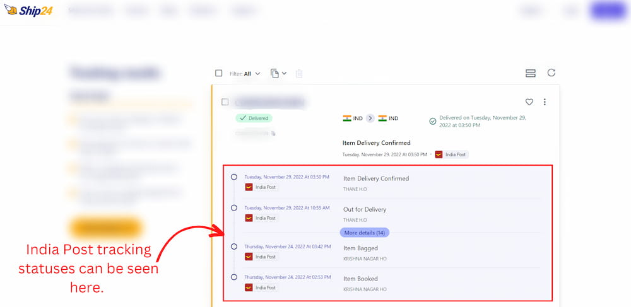Click the copy icon beside blurred tracking code
This screenshot has height=307, width=631.
[x=273, y=133]
